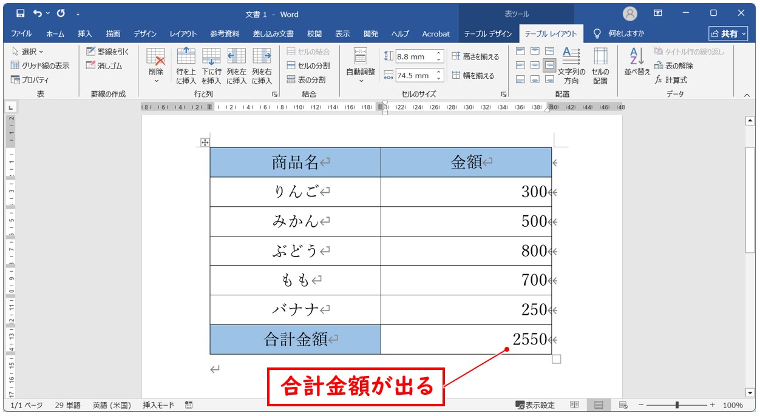Open the Formula (計算式) tool

pos(671,79)
